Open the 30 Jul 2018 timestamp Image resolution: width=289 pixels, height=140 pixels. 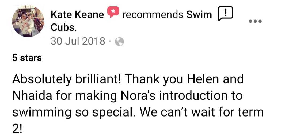[x=78, y=41]
